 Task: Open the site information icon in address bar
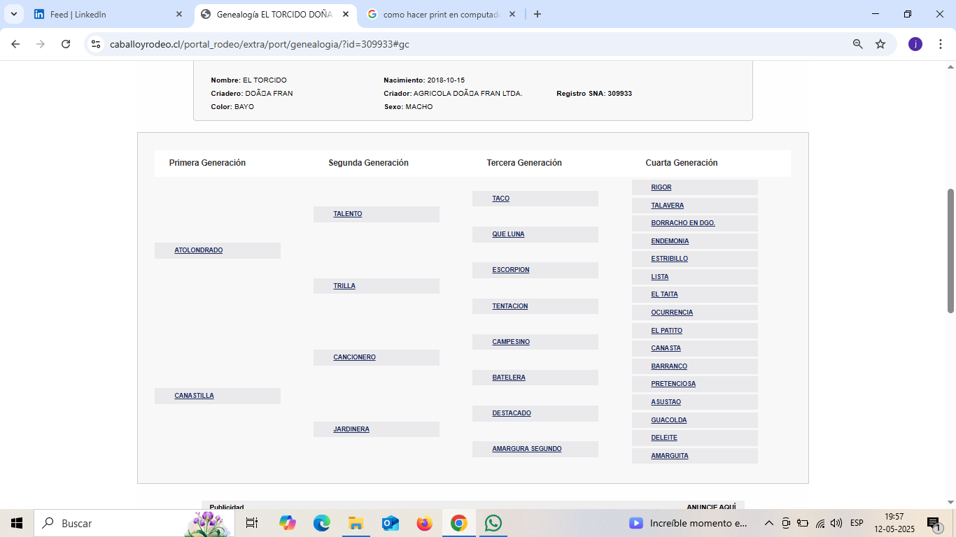[97, 44]
